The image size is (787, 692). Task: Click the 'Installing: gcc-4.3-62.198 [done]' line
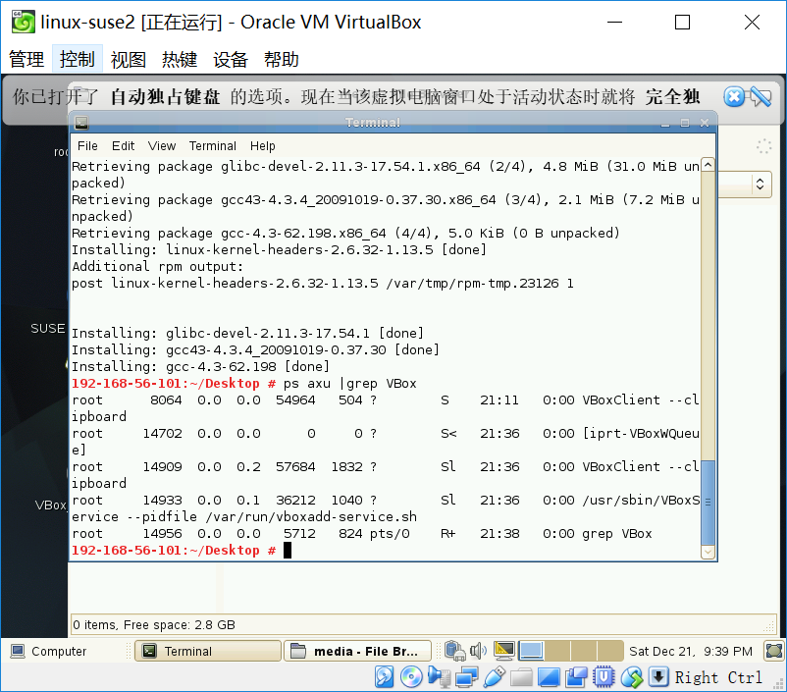(200, 366)
